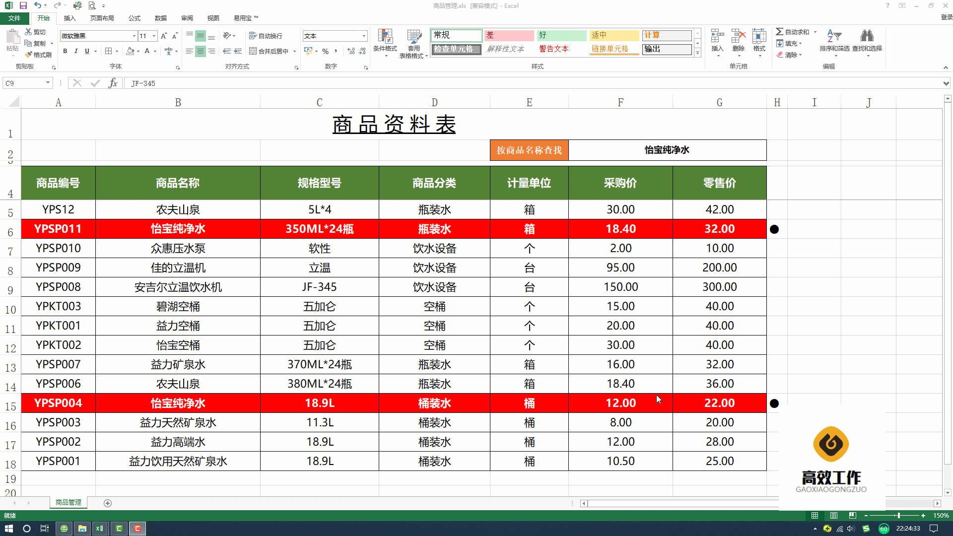The image size is (953, 536).
Task: Switch to 插入 (Insert) ribbon tab
Action: 69,18
